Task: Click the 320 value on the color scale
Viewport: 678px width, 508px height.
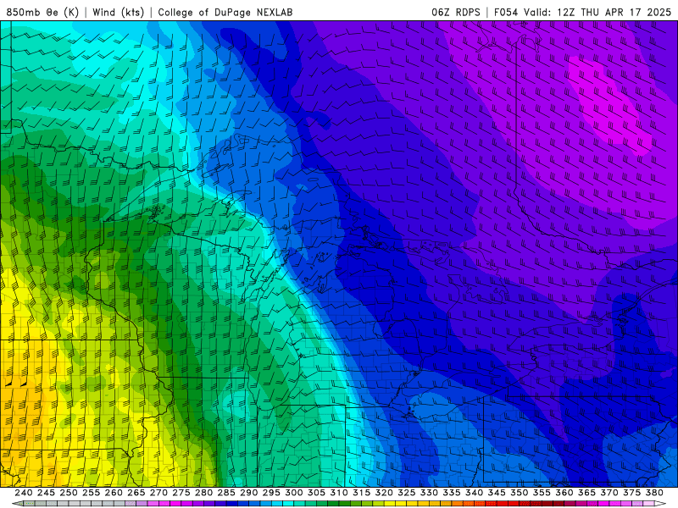Action: tap(384, 493)
